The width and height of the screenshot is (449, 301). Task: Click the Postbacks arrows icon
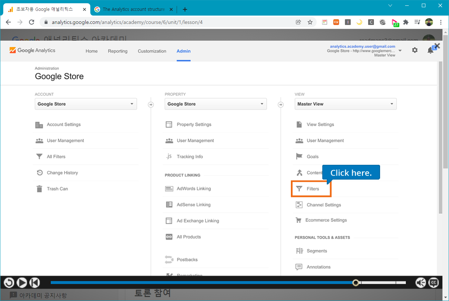point(169,260)
